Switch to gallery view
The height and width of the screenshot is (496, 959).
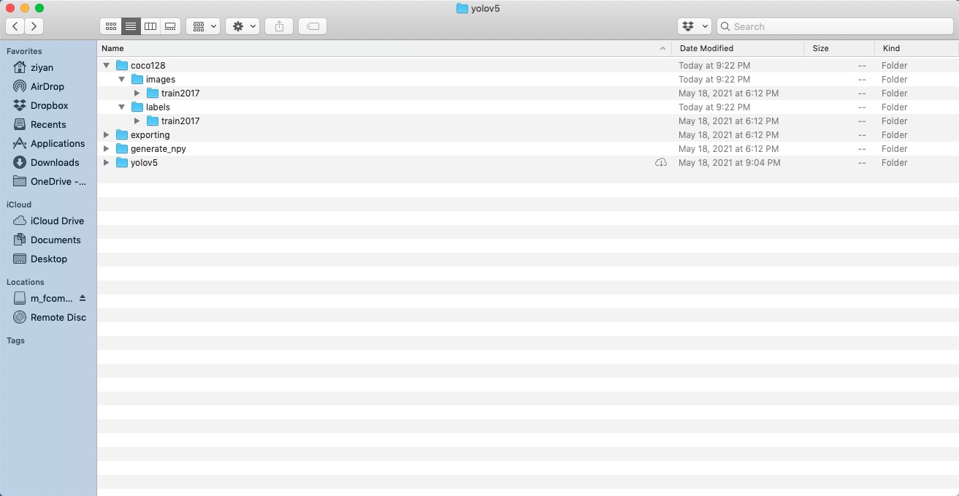[170, 26]
